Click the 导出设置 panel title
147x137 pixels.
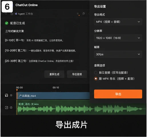(100, 7)
